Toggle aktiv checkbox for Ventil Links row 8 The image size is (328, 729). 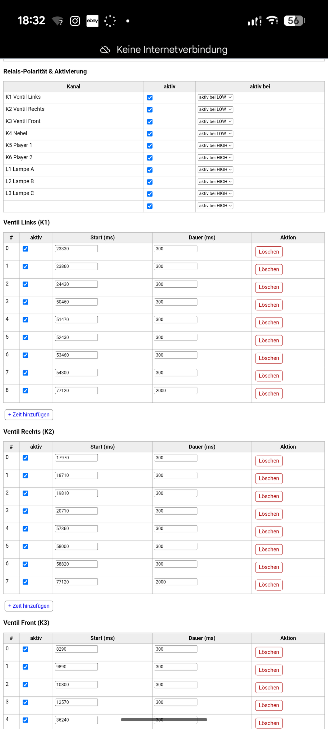coord(25,391)
